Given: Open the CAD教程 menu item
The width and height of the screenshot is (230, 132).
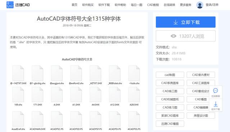Looking at the screenshot, I should (153, 5).
